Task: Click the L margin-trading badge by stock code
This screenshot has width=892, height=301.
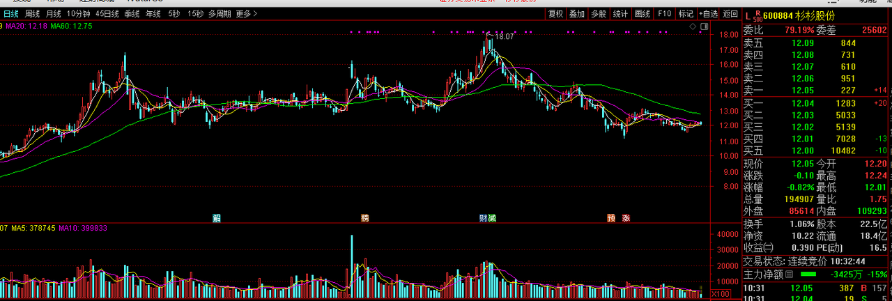Action: pyautogui.click(x=748, y=15)
